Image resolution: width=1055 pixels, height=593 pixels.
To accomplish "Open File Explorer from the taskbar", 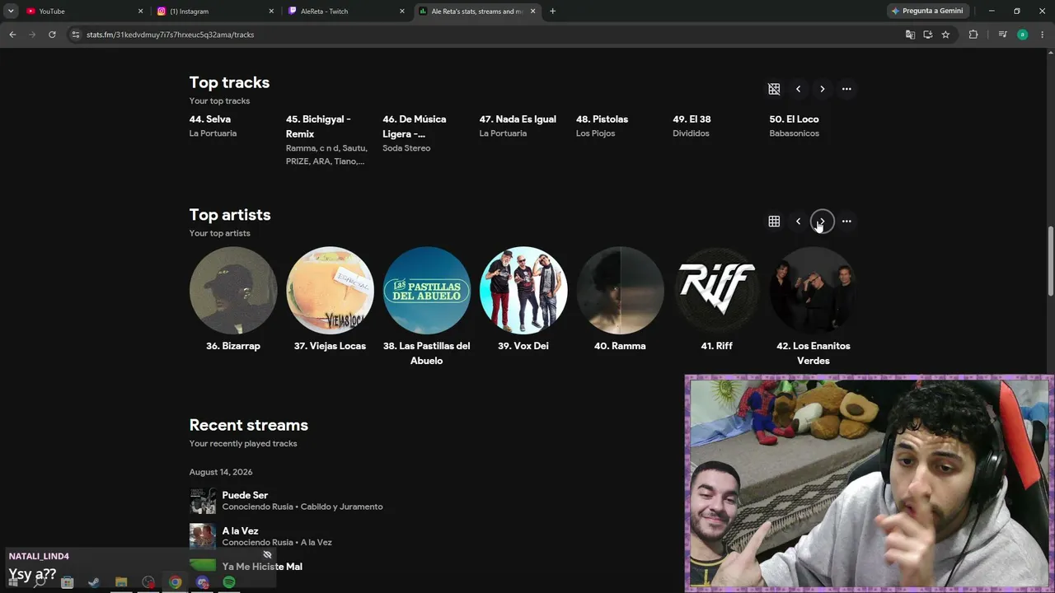I will tap(121, 582).
